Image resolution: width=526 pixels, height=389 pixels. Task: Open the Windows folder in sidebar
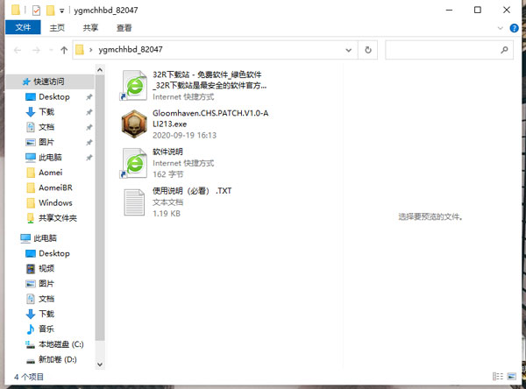point(56,202)
